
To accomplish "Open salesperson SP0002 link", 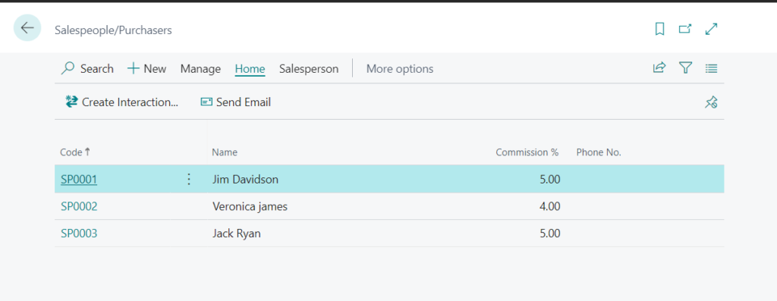I will 79,206.
